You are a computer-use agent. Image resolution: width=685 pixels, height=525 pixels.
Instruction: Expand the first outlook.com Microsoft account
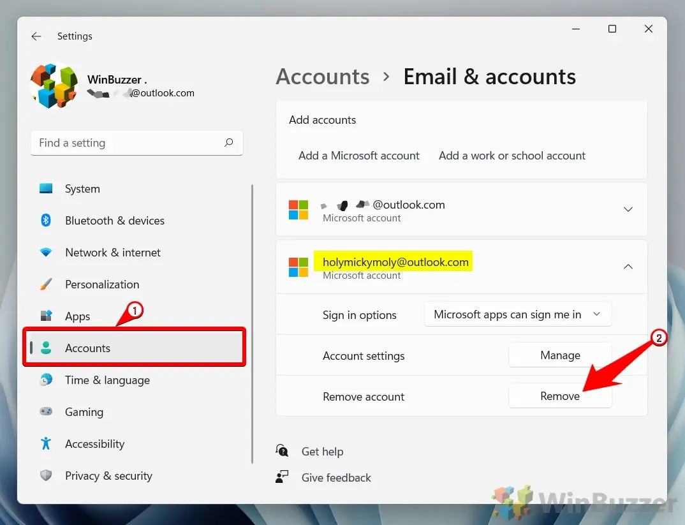click(x=628, y=210)
